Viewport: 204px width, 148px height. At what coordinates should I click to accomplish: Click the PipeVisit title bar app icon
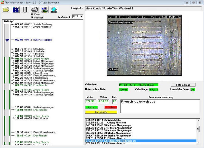[x=2, y=2]
